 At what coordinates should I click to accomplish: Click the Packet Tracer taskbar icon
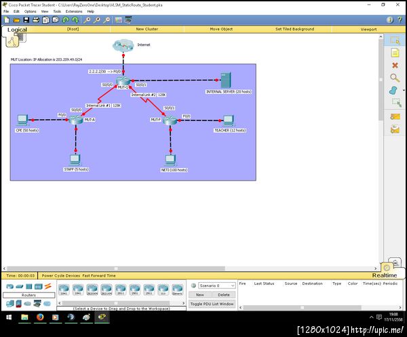point(102,317)
